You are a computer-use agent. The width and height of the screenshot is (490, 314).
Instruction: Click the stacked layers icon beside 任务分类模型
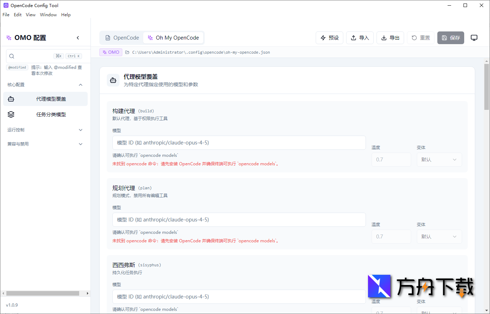pyautogui.click(x=11, y=114)
